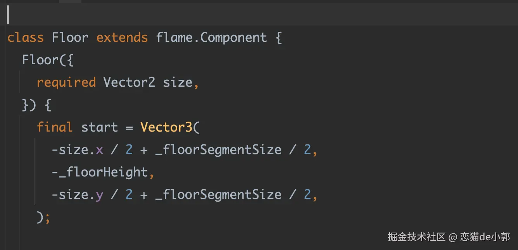Click the '-_floorHeight,' argument
The image size is (518, 250).
[103, 172]
